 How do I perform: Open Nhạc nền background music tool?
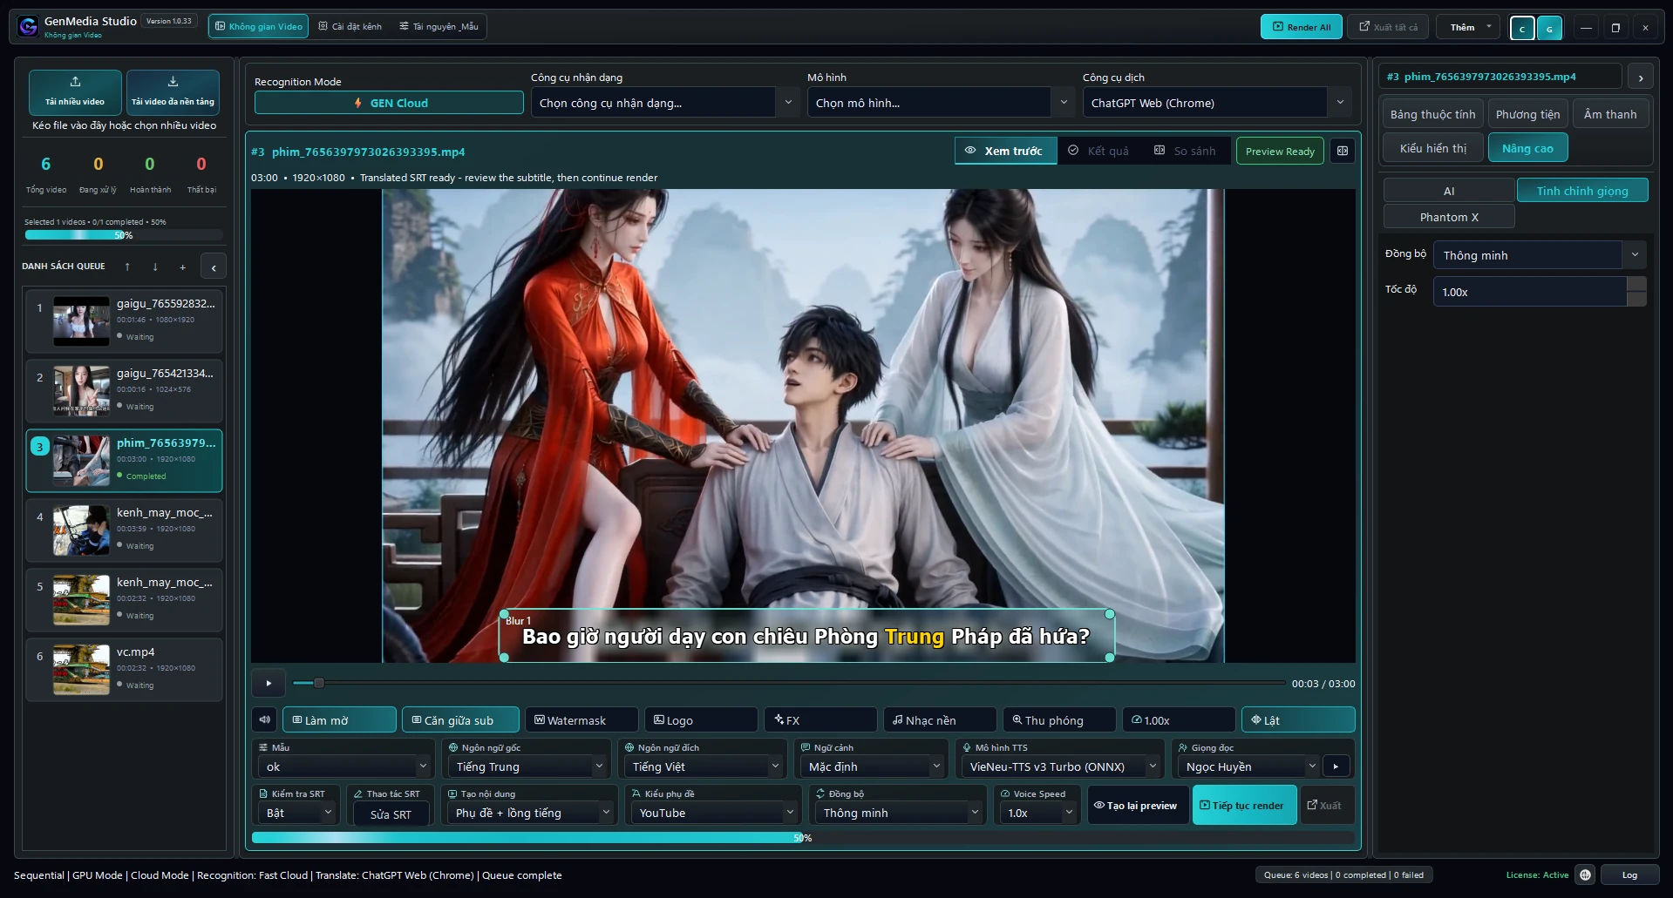pyautogui.click(x=940, y=719)
